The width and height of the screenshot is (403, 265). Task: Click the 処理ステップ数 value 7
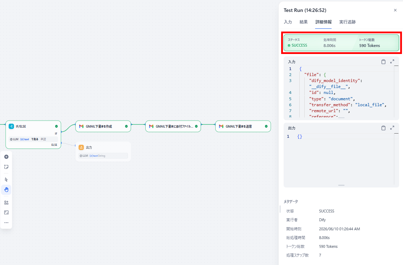(320, 255)
